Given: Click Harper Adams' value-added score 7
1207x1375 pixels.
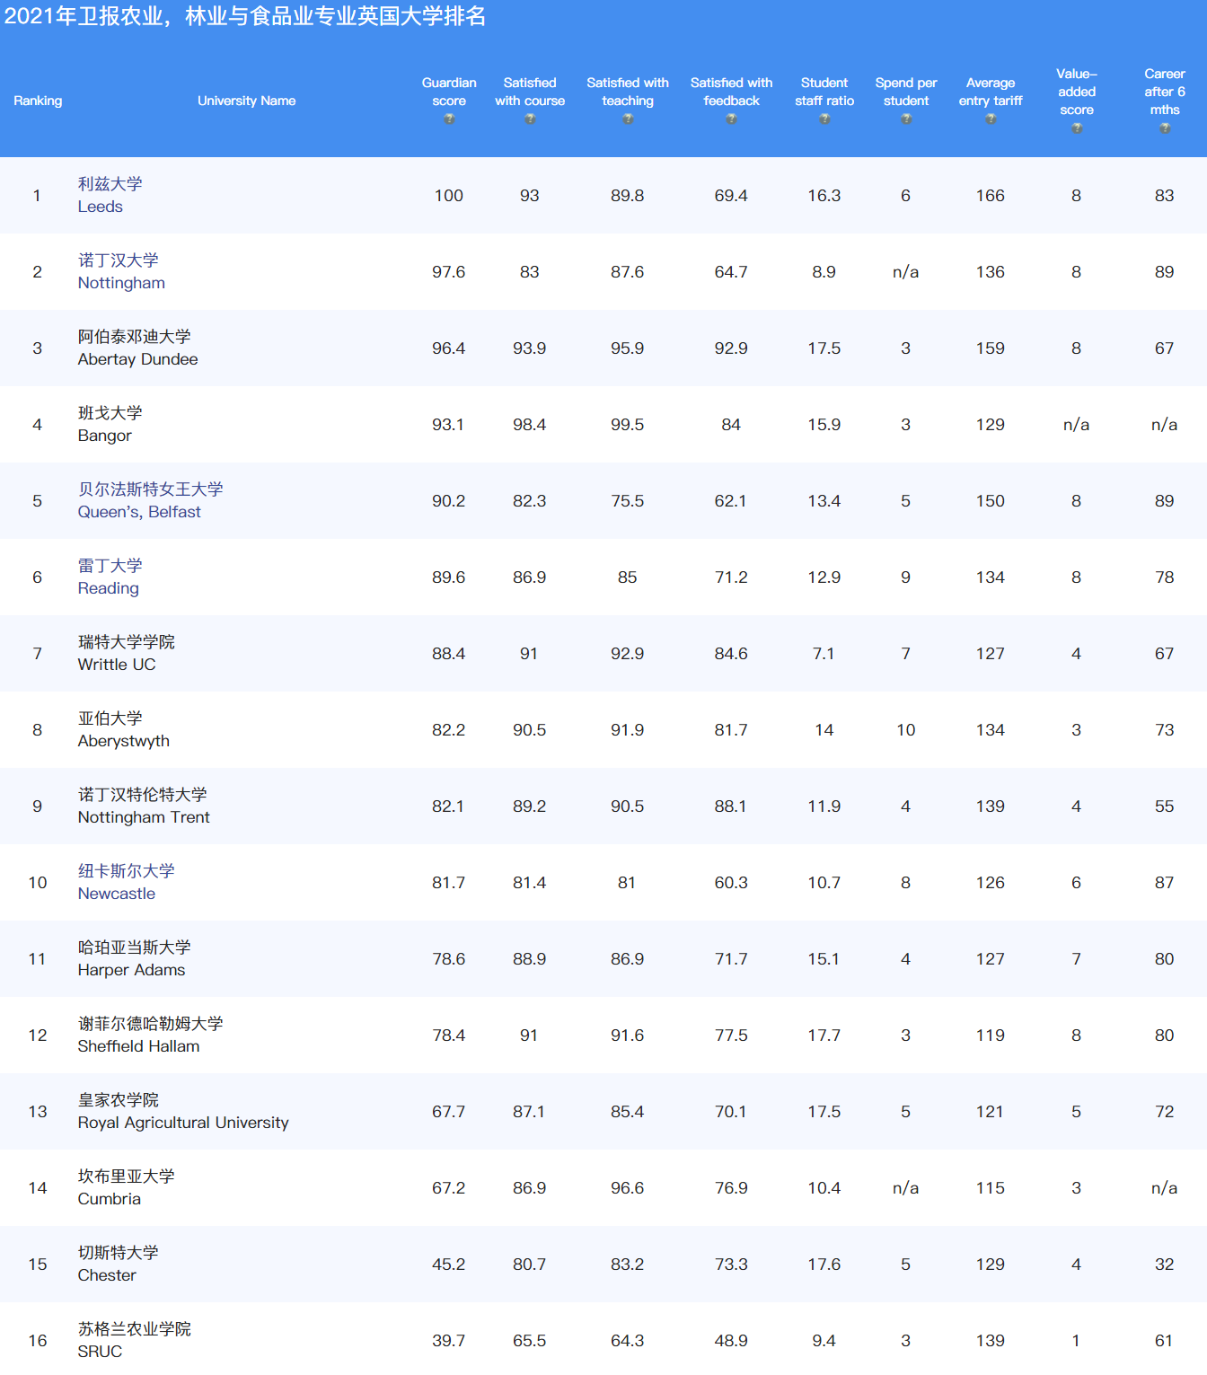Looking at the screenshot, I should click(x=1077, y=959).
